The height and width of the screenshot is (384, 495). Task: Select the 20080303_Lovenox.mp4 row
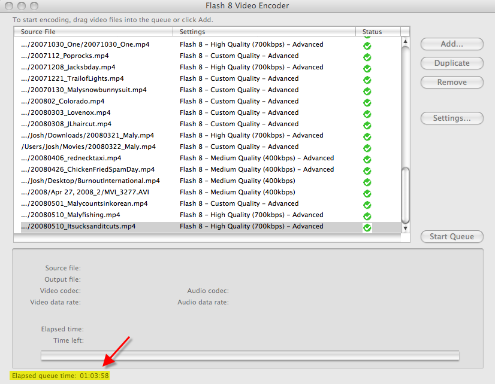pyautogui.click(x=207, y=112)
